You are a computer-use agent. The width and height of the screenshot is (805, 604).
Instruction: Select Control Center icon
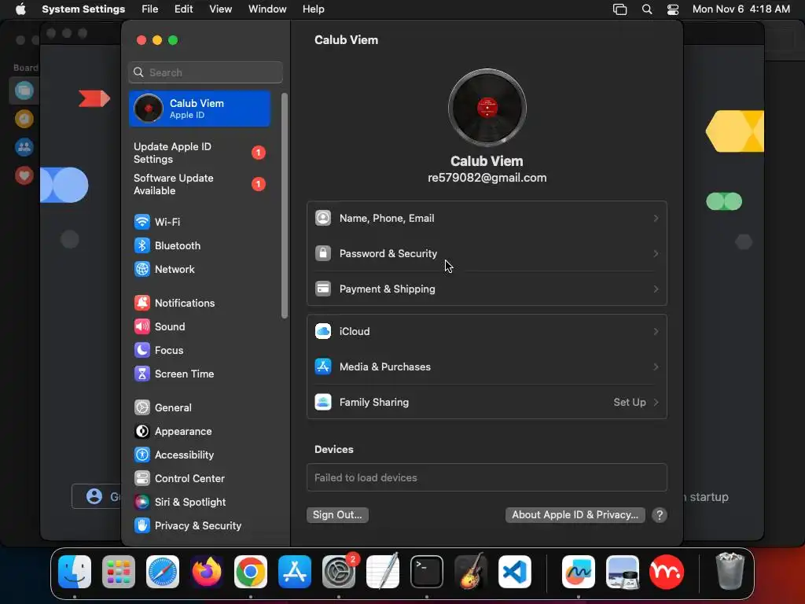pos(142,479)
